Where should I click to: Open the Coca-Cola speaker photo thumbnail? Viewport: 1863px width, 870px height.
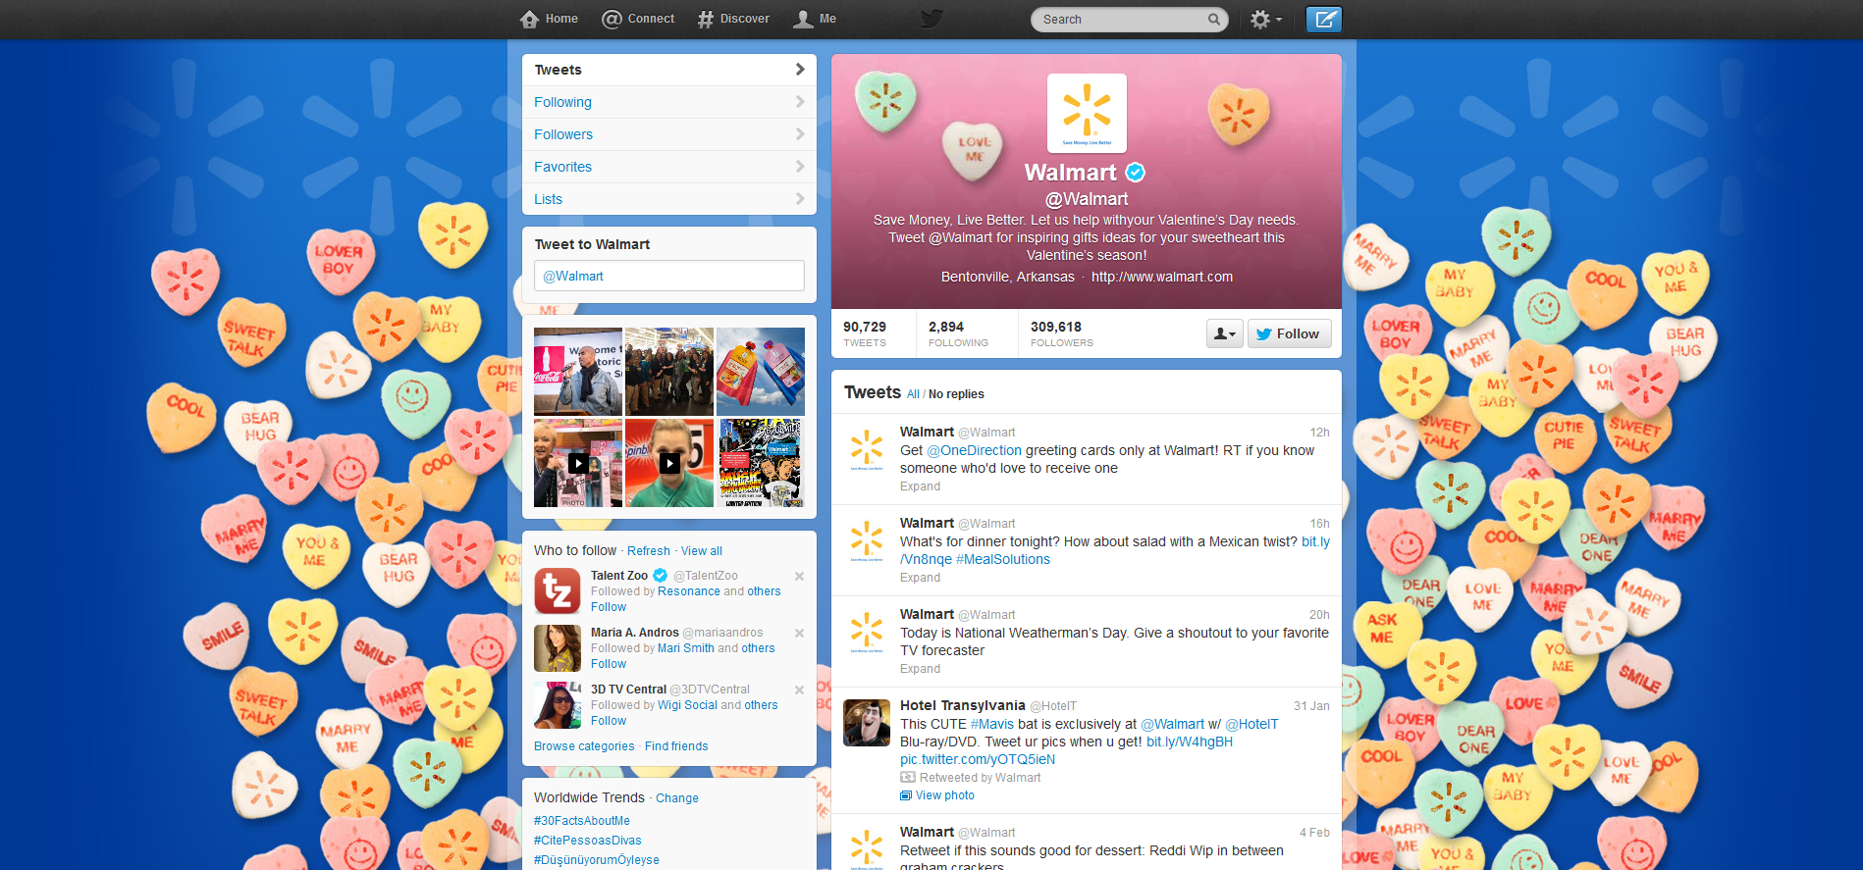click(578, 372)
